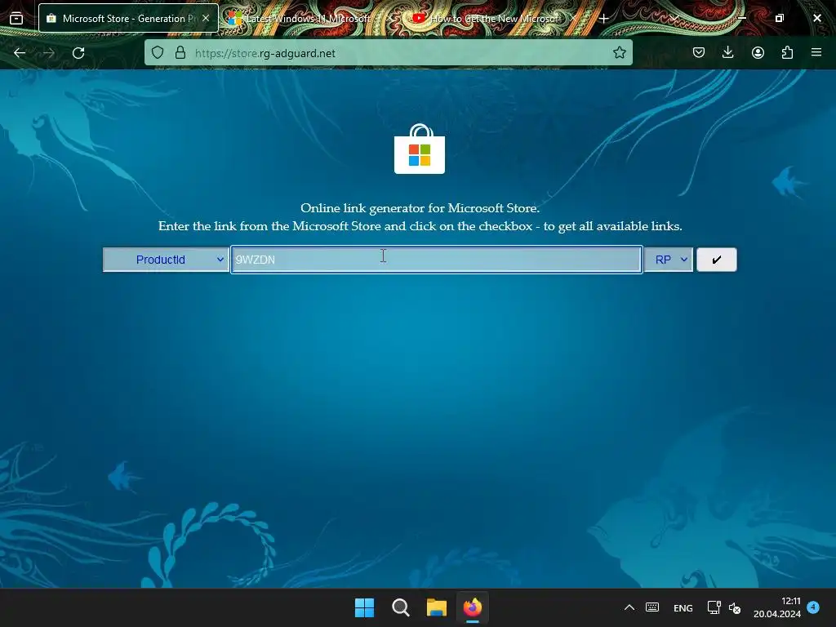
Task: Switch to the Latest Windows 11 Microsoft tab
Action: (309, 19)
